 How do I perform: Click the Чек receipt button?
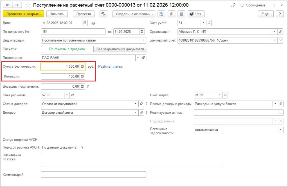pos(196,14)
